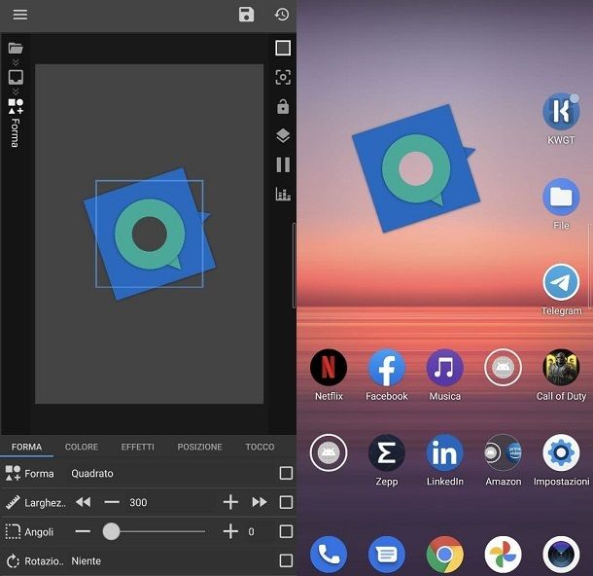Launch Telegram from the home screen
This screenshot has width=593, height=576.
coord(561,282)
